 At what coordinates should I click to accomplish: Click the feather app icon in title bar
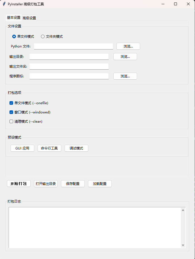click(4, 4)
